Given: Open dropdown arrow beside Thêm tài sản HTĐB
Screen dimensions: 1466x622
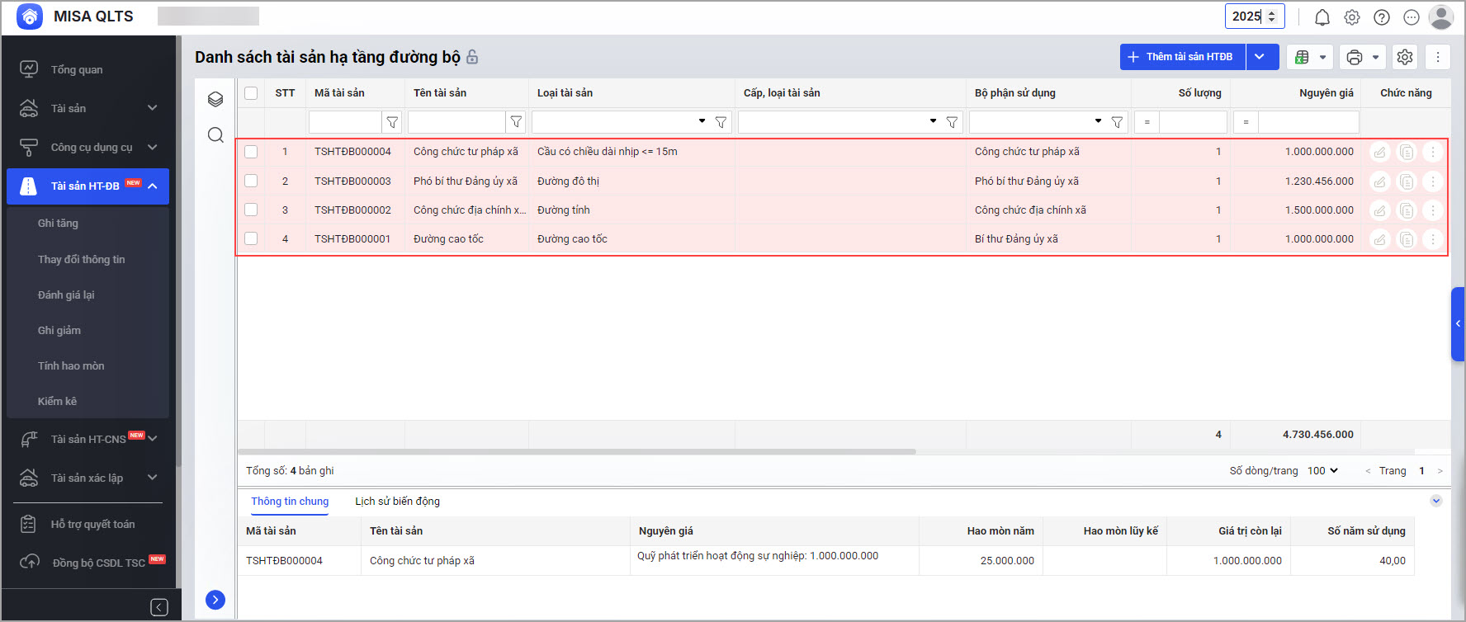Looking at the screenshot, I should point(1260,57).
